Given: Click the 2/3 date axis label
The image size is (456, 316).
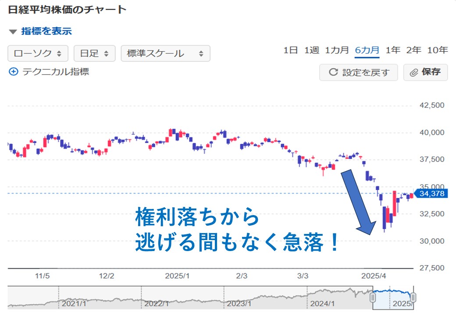Looking at the screenshot, I should pyautogui.click(x=242, y=276).
